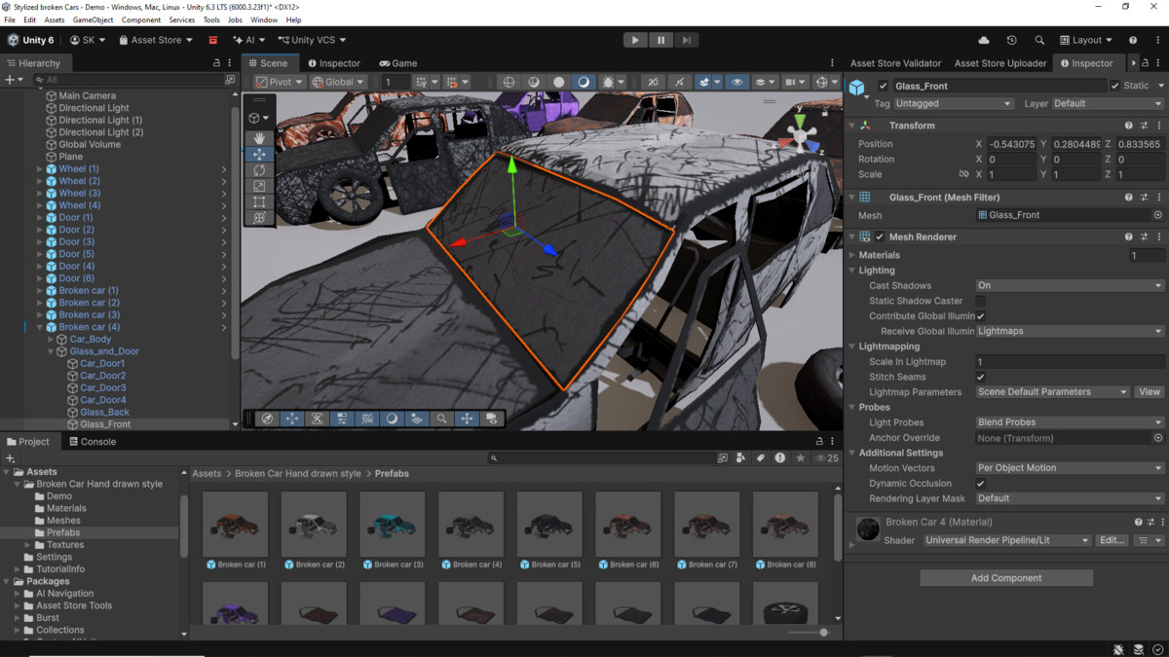Viewport: 1169px width, 657px height.
Task: Open the Layer dropdown
Action: click(1108, 103)
